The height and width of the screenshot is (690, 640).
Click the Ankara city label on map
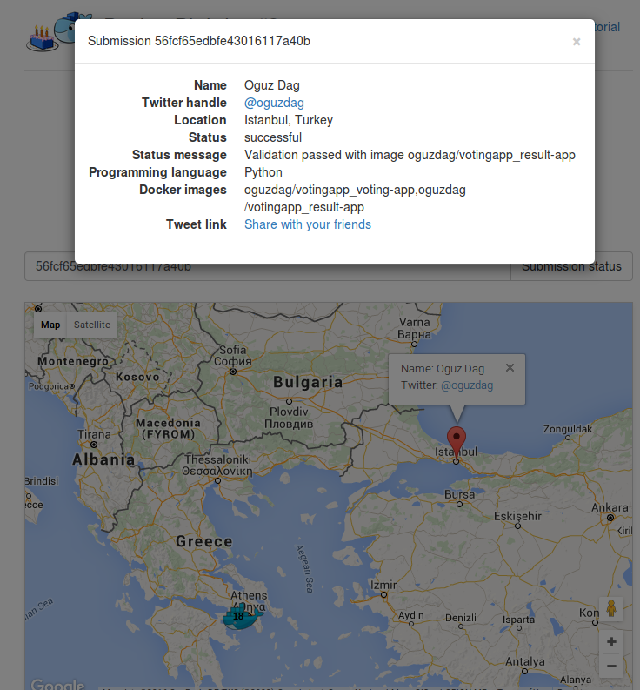pyautogui.click(x=610, y=507)
